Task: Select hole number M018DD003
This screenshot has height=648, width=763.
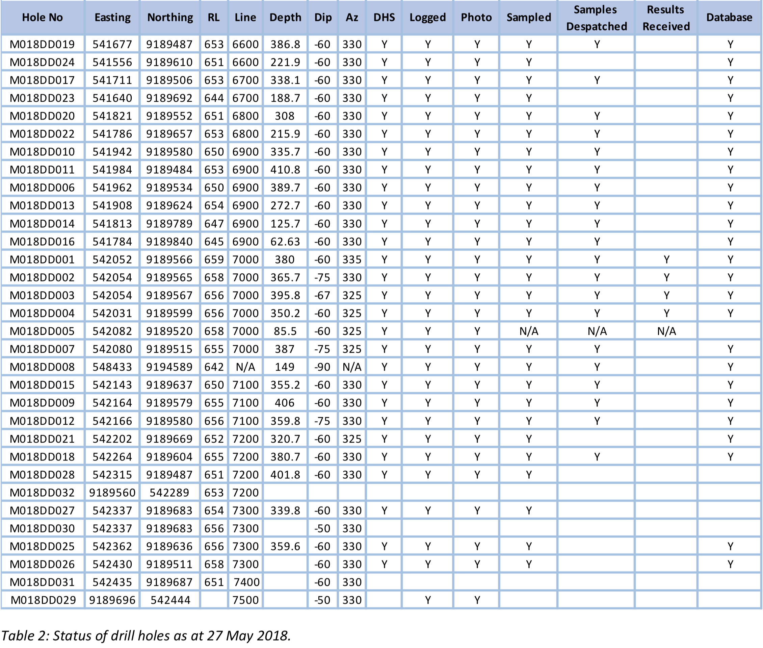Action: tap(42, 295)
